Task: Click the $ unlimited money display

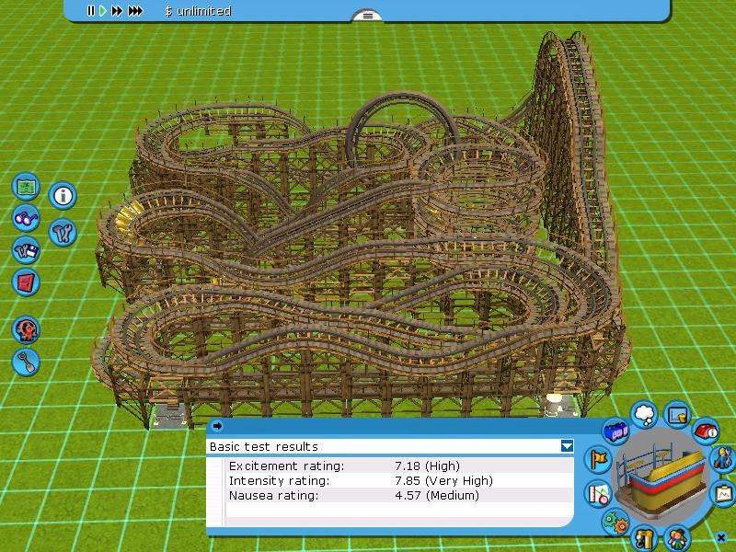Action: pyautogui.click(x=198, y=11)
